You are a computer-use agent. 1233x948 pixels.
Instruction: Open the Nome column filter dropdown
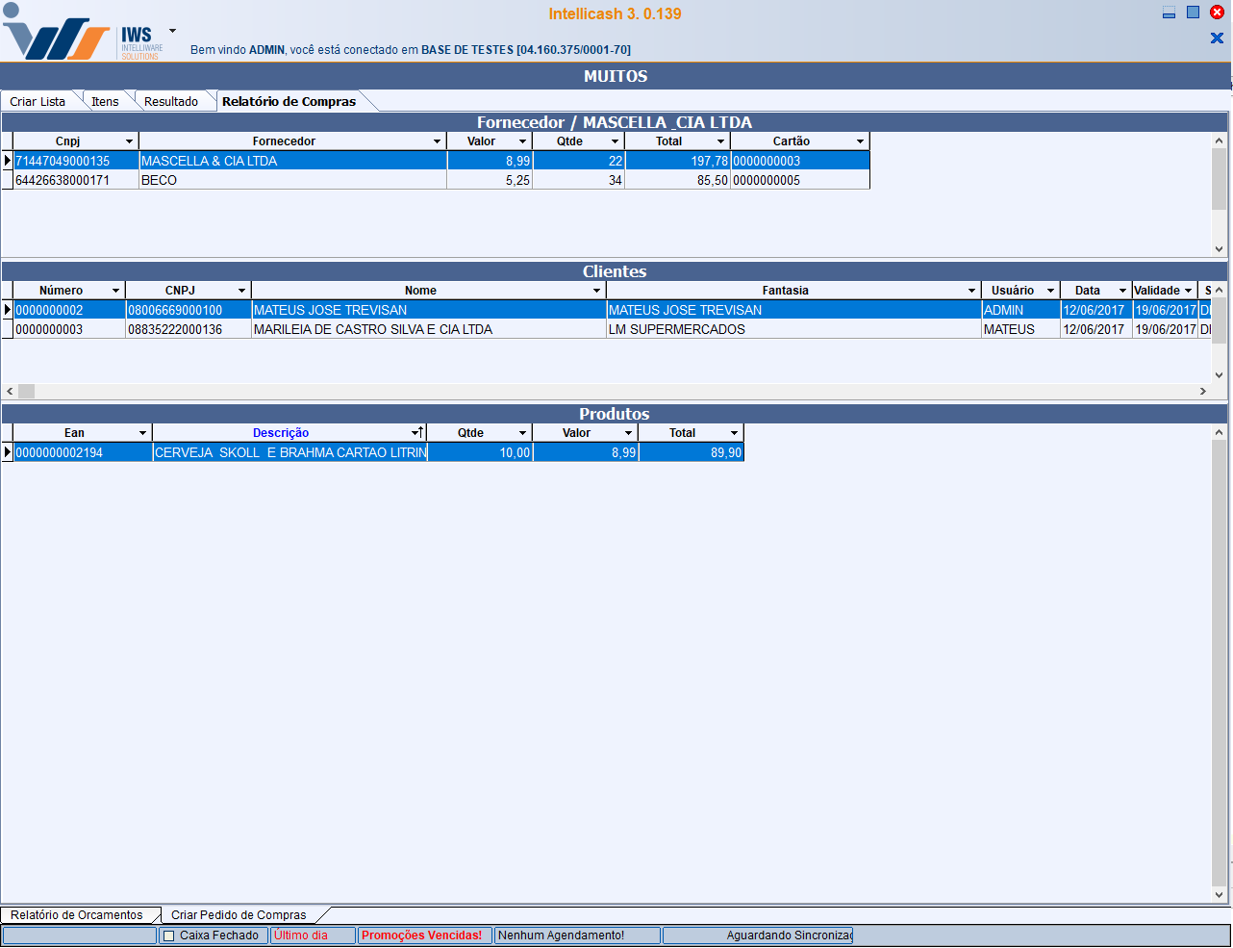pos(596,291)
